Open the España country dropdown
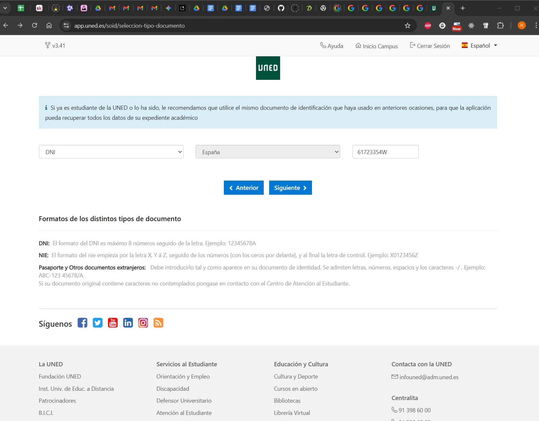Image resolution: width=539 pixels, height=421 pixels. [268, 152]
